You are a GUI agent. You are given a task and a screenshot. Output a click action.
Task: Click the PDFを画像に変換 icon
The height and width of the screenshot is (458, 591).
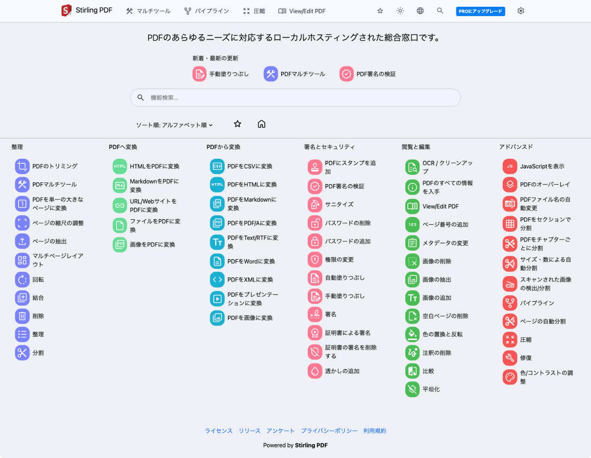[217, 318]
